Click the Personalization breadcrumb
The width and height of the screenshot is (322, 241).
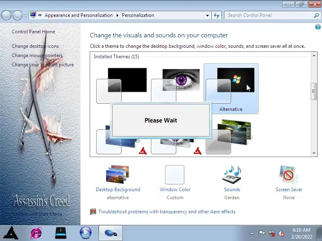pos(138,15)
